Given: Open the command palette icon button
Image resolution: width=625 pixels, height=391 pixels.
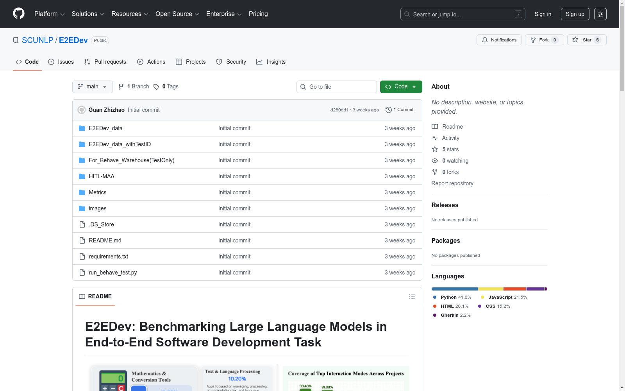Looking at the screenshot, I should pyautogui.click(x=600, y=14).
